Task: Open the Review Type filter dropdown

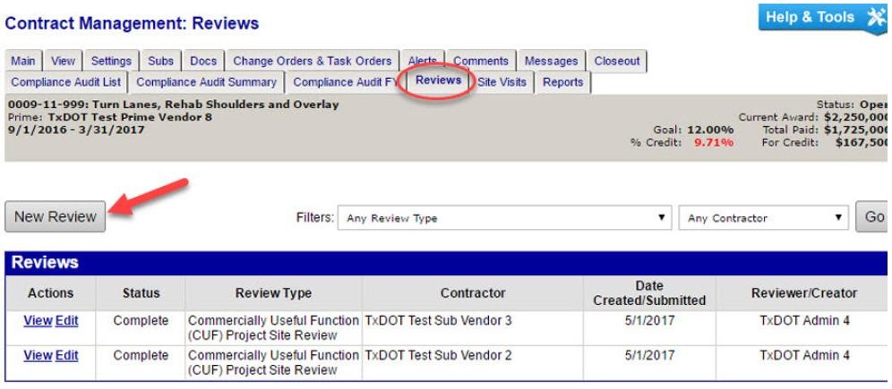Action: click(509, 217)
